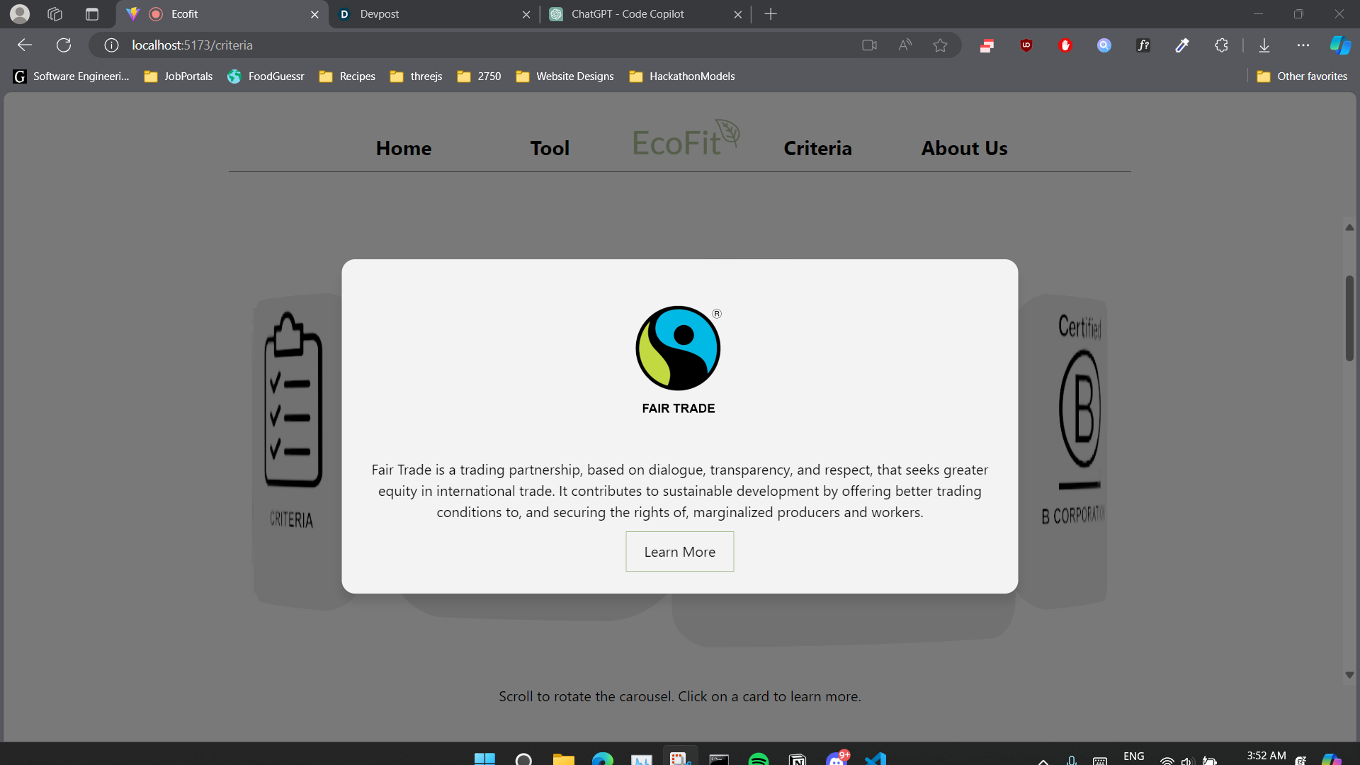
Task: Refresh the current page
Action: tap(64, 45)
